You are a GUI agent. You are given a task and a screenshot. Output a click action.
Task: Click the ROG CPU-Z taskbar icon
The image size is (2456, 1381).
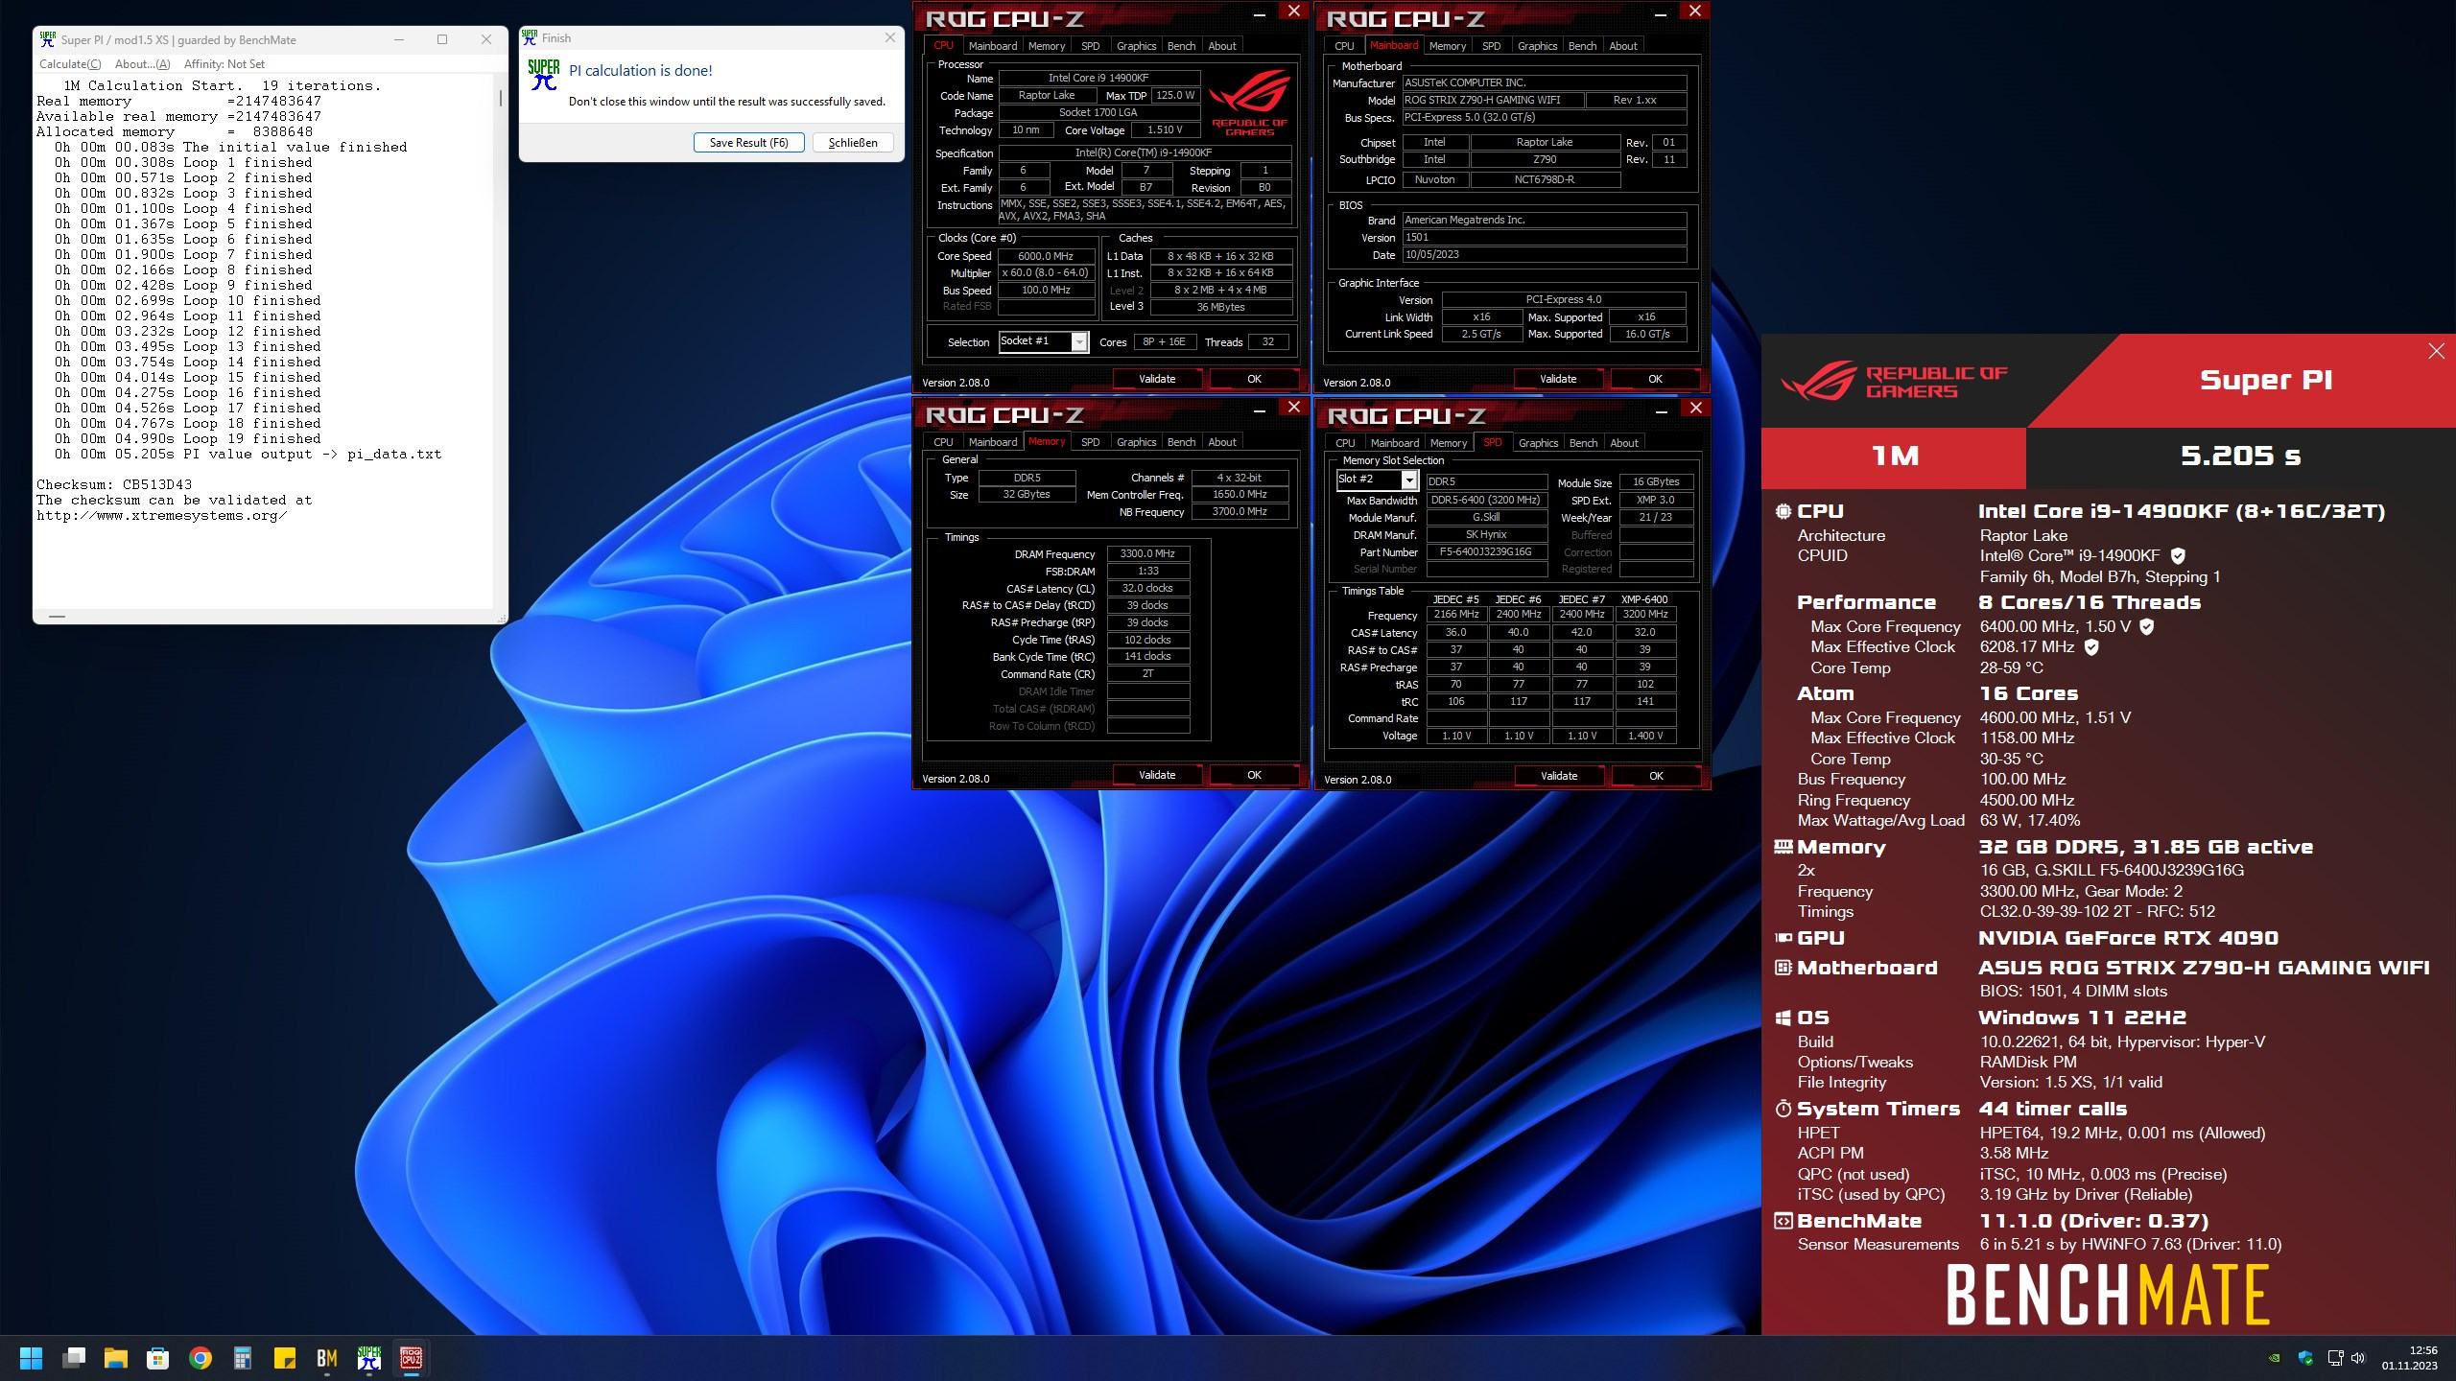click(412, 1358)
